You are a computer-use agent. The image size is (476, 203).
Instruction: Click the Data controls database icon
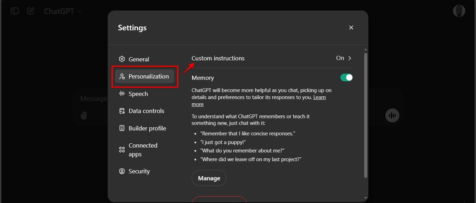click(122, 111)
